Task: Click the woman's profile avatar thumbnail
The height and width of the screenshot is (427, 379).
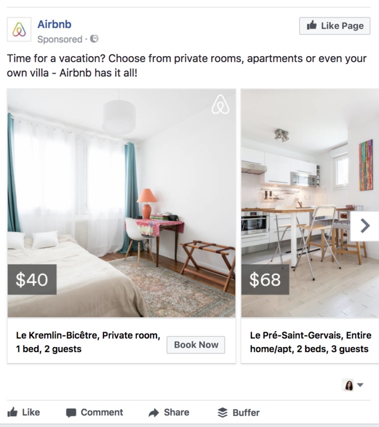Action: 349,385
